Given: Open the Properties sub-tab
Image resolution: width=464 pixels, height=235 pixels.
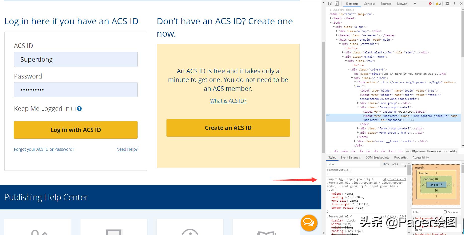Looking at the screenshot, I should (401, 158).
